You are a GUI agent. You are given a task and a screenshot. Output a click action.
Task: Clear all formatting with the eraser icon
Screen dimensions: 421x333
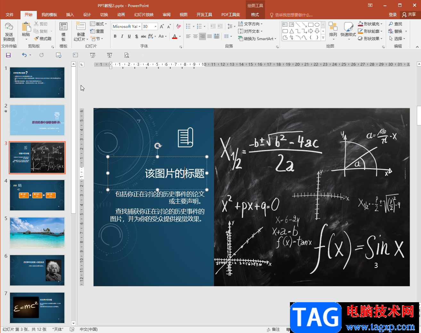pos(179,26)
